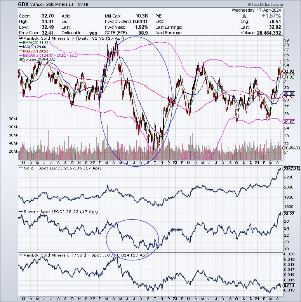
Task: Click 'VanEck Gold Miners ETF' name in header
Action: tap(53, 4)
